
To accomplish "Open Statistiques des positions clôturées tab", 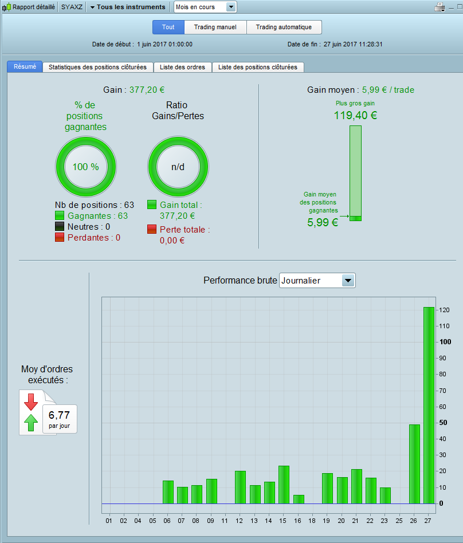I will (x=98, y=67).
